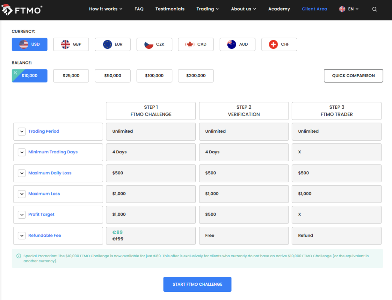Click the promotion info circle icon
392x300 pixels.
19,256
